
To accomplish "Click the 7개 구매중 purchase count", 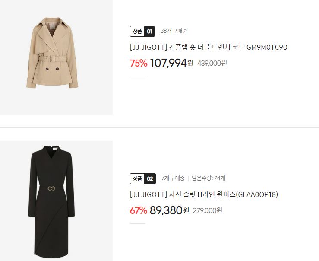I will [173, 178].
